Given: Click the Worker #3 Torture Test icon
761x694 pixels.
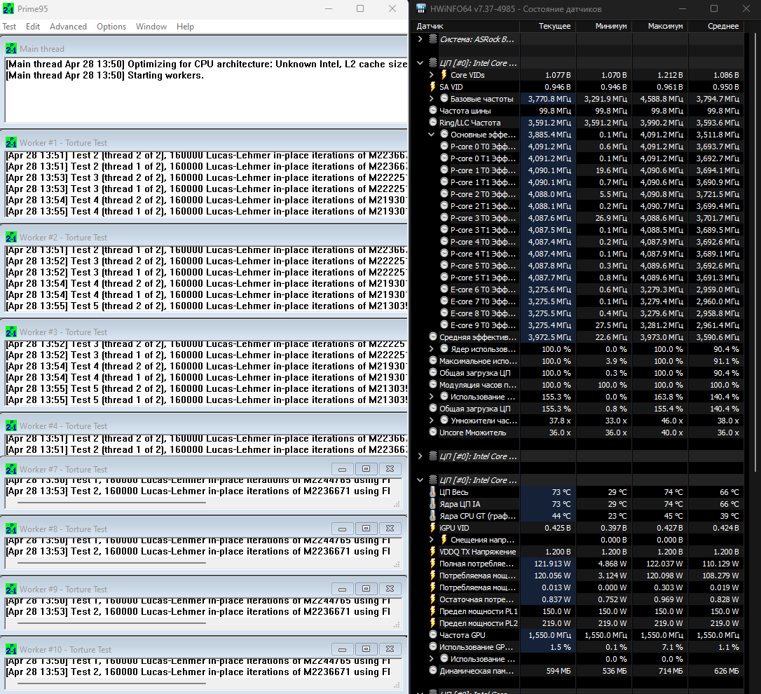Looking at the screenshot, I should coord(11,332).
